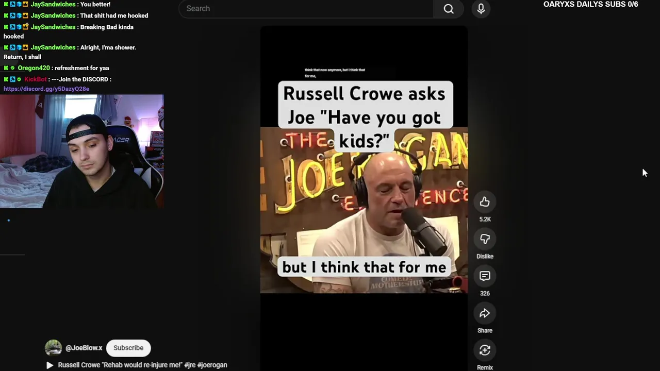Viewport: 660px width, 371px height.
Task: Click the streamer webcam overlay
Action: (81, 151)
